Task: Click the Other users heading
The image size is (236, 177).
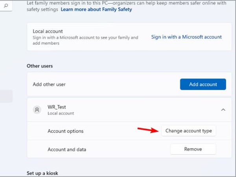Action: coord(40,66)
